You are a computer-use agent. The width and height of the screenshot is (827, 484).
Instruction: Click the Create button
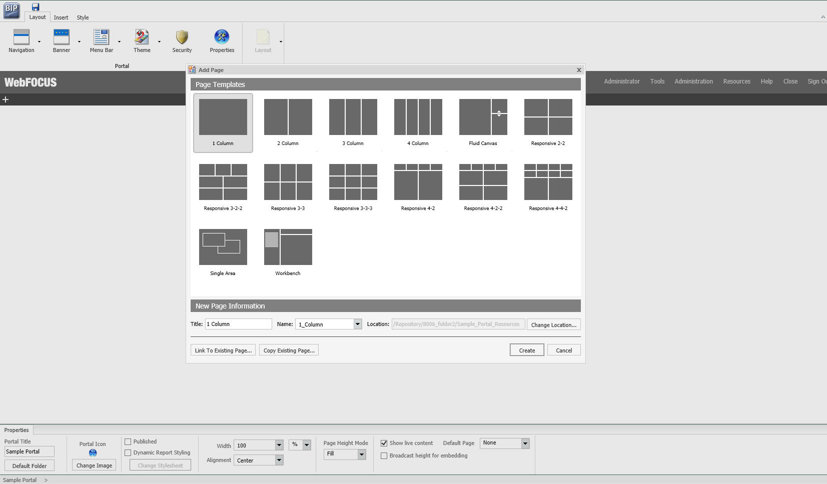coord(526,350)
